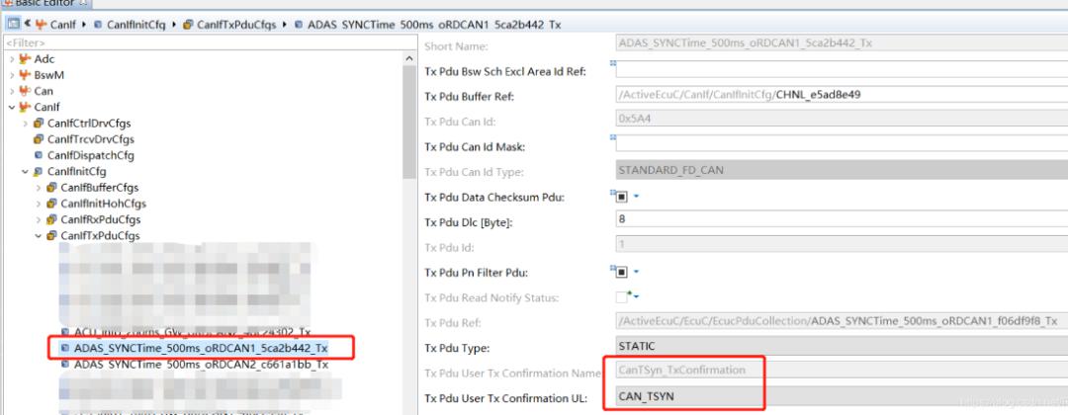The width and height of the screenshot is (1068, 415).
Task: Click the Tx Pdu Buffer Ref field
Action: pos(842,95)
